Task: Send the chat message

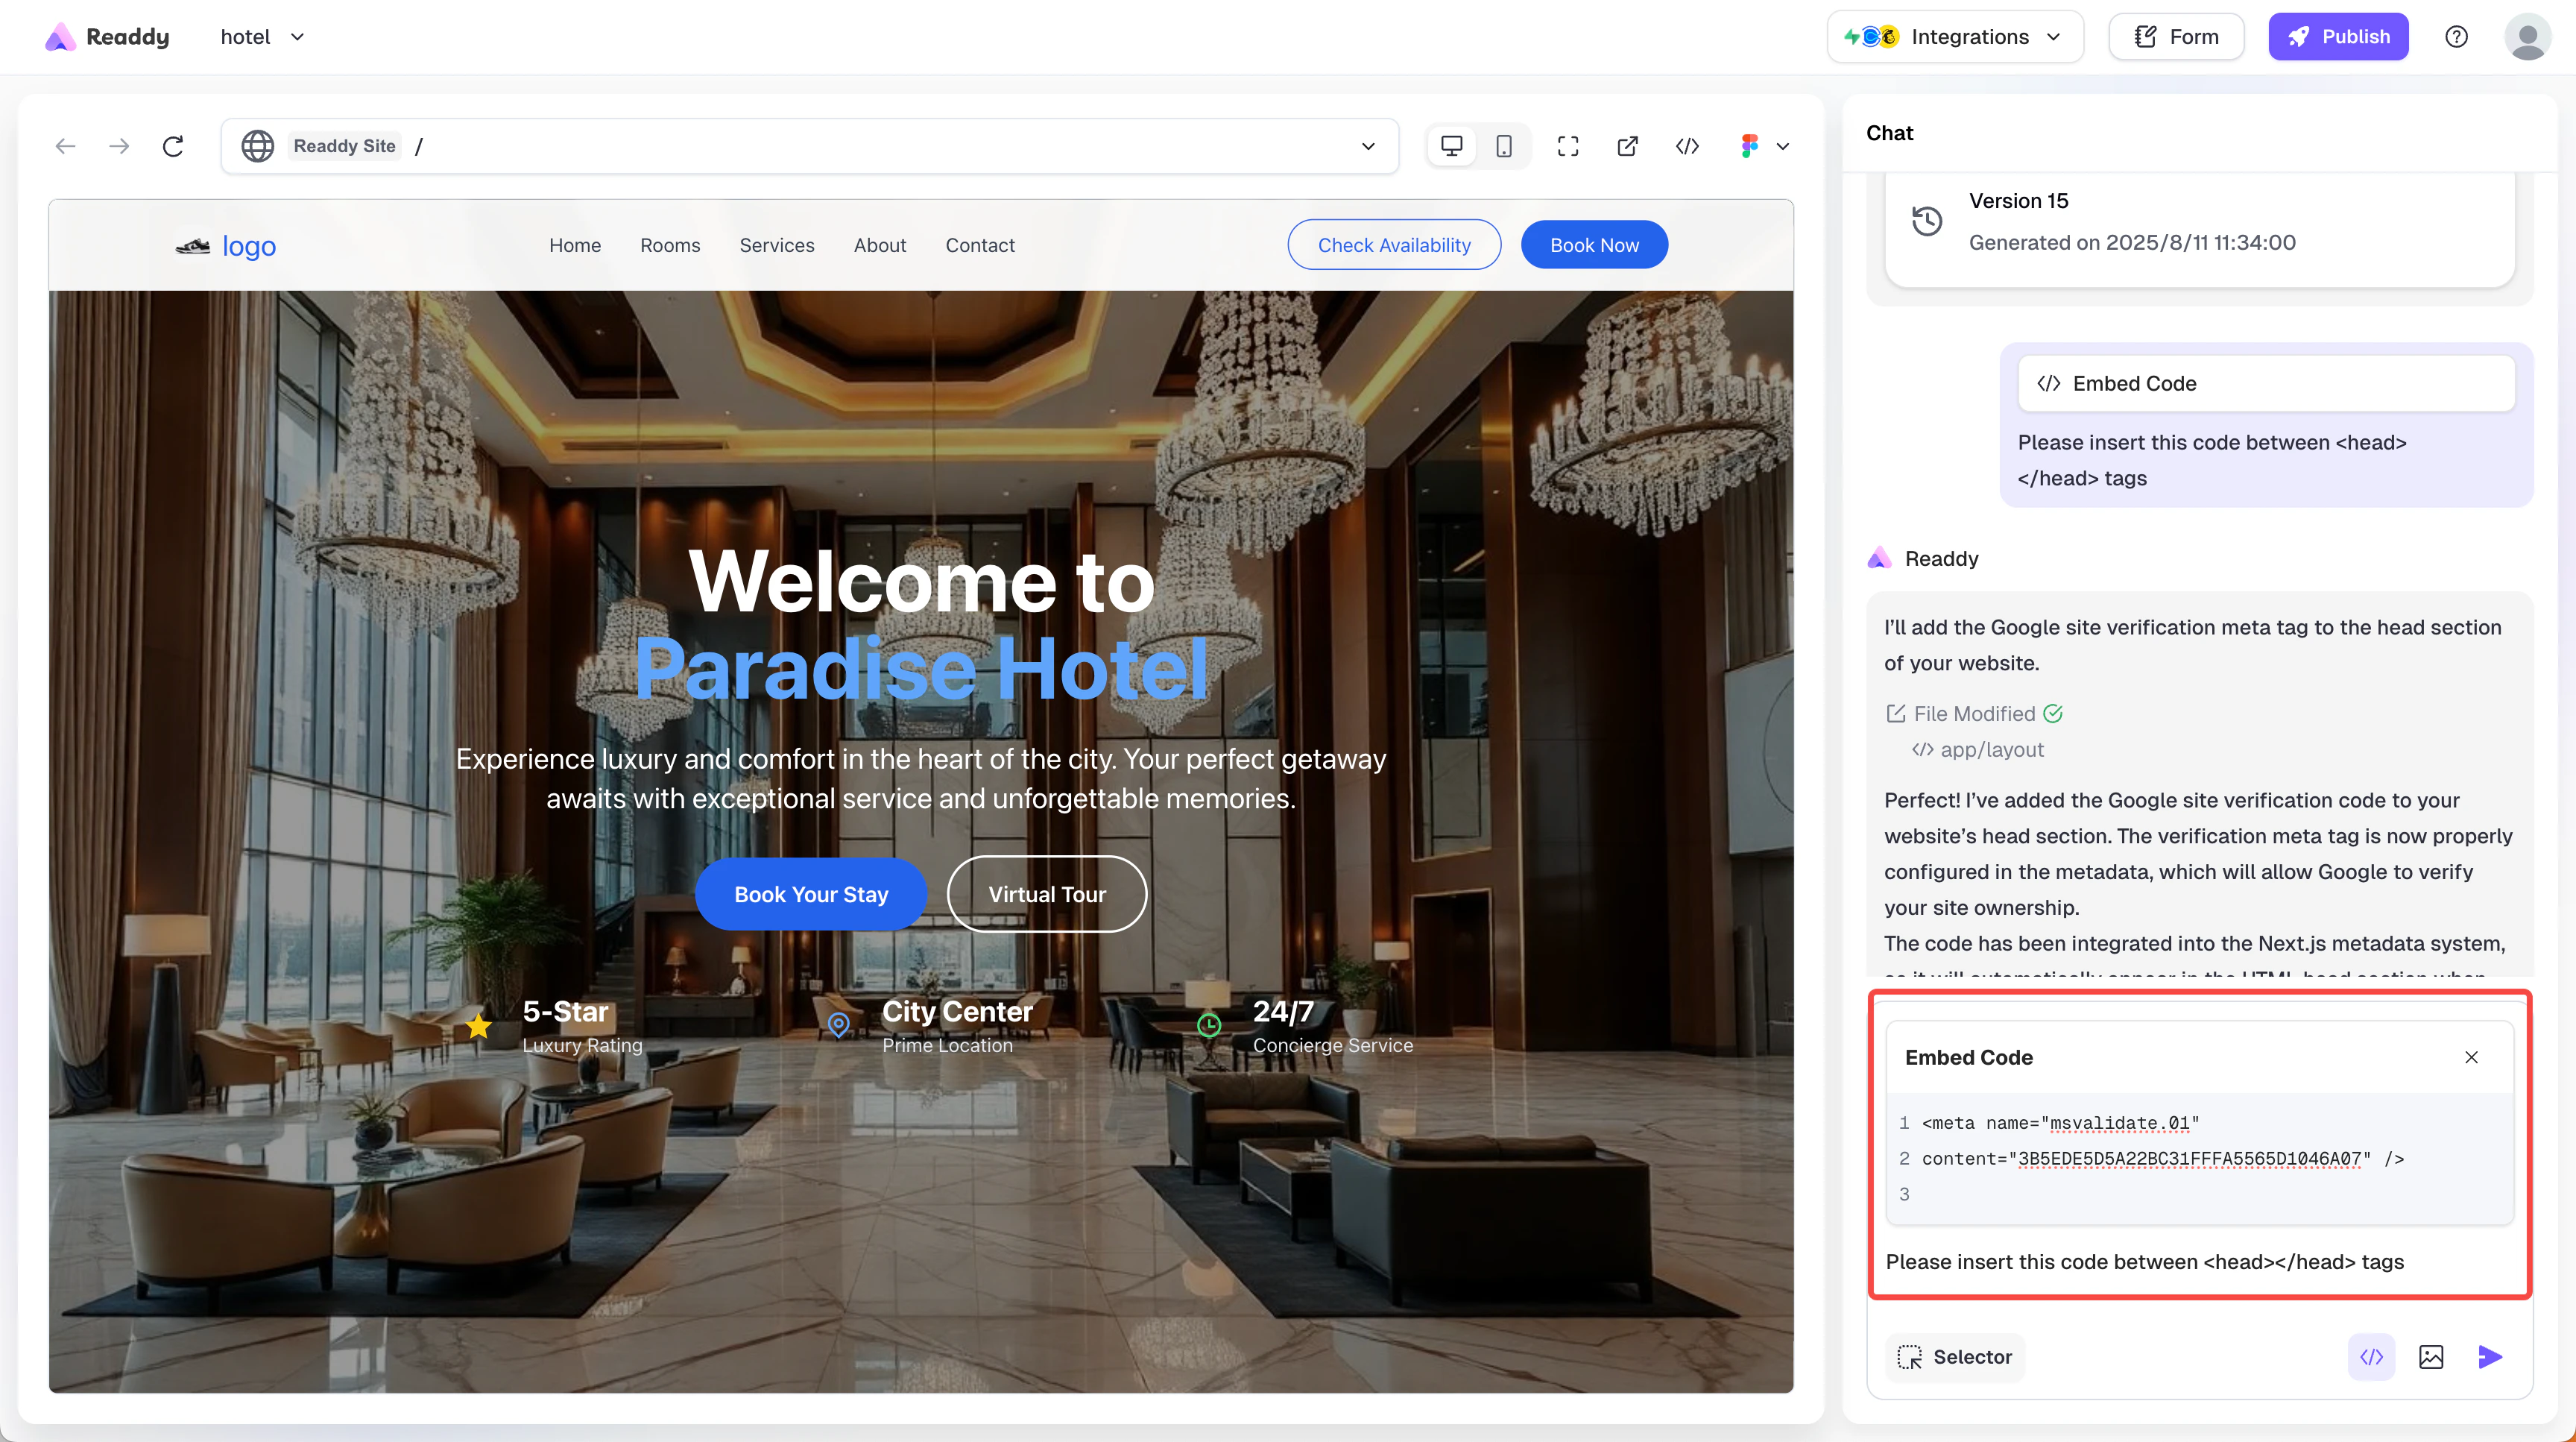Action: [2490, 1357]
